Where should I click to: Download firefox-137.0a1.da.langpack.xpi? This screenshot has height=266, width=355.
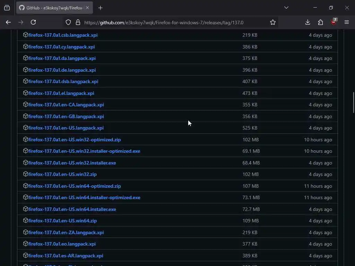pos(62,58)
